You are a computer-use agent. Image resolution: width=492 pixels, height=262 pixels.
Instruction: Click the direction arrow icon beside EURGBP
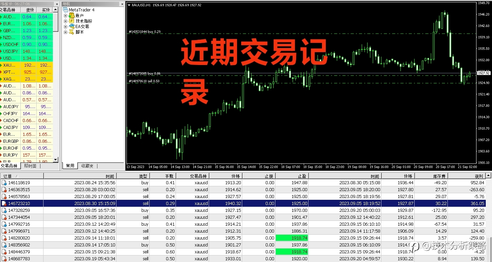(1, 141)
